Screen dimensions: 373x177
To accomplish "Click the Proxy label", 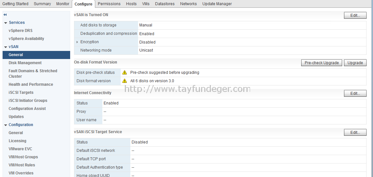I will [x=81, y=112].
